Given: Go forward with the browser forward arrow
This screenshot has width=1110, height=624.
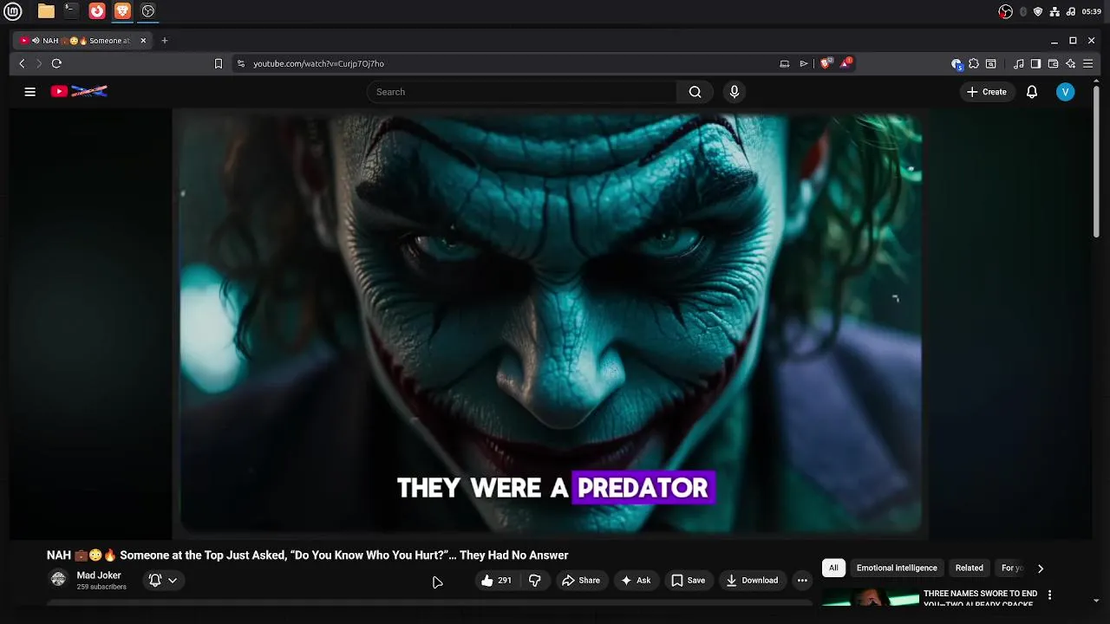Looking at the screenshot, I should [39, 63].
